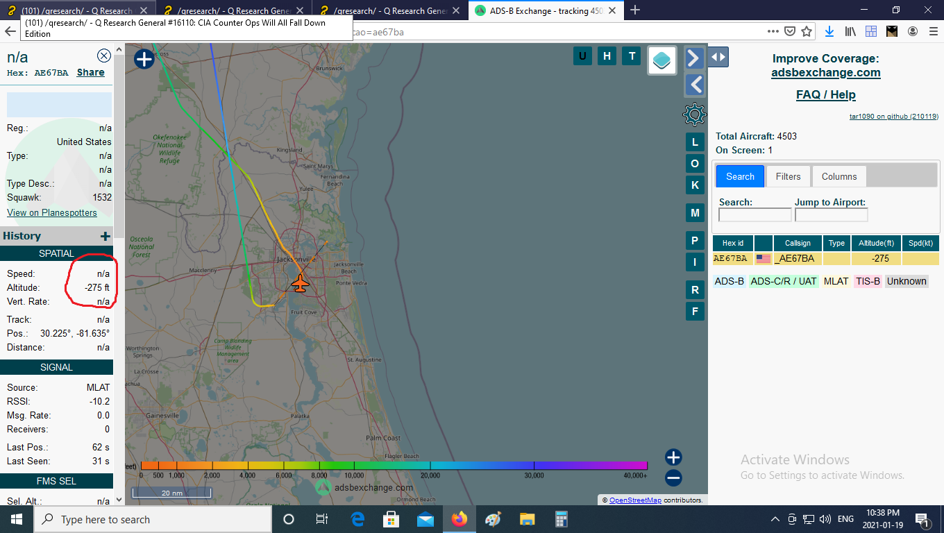Click the Search input field
Image resolution: width=944 pixels, height=533 pixels.
pyautogui.click(x=755, y=215)
